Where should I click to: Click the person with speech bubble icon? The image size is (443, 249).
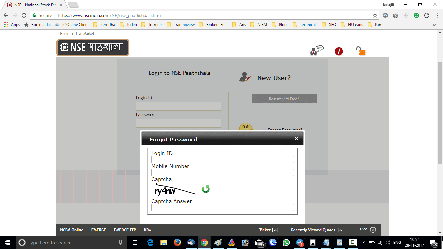[x=317, y=51]
